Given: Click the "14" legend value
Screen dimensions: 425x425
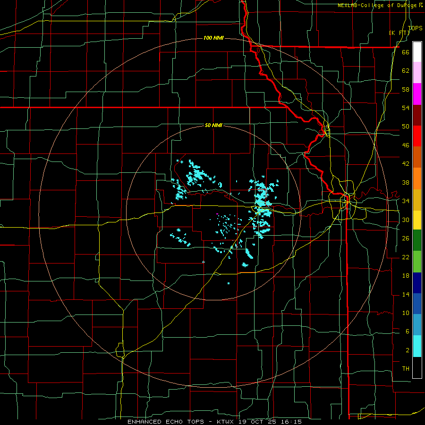Looking at the screenshot, I should (406, 294).
